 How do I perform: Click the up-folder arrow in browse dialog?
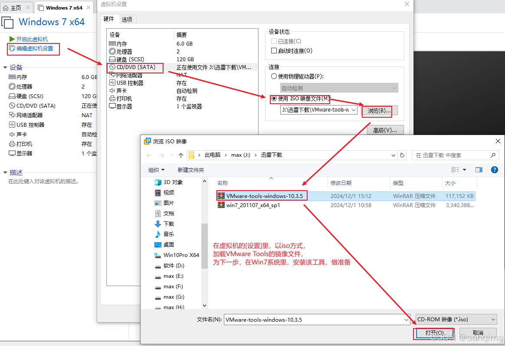point(180,155)
